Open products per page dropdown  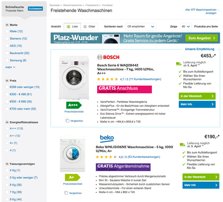186,26
